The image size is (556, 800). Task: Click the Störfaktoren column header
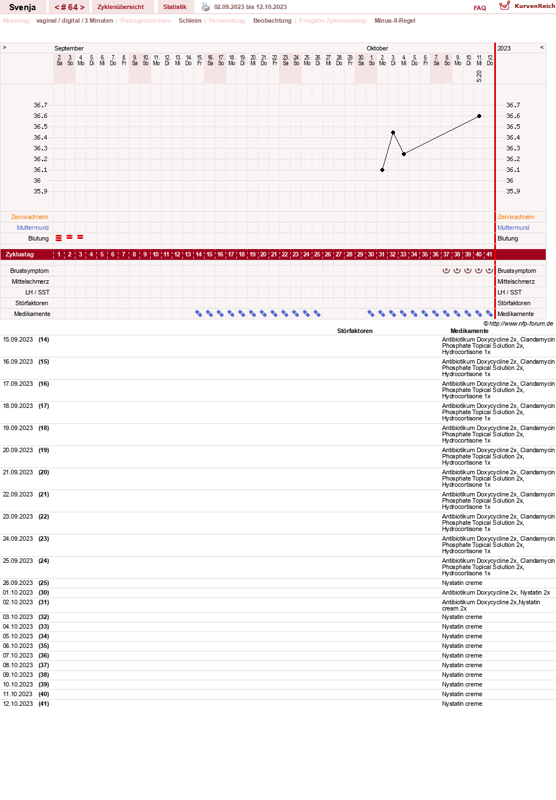tap(355, 331)
